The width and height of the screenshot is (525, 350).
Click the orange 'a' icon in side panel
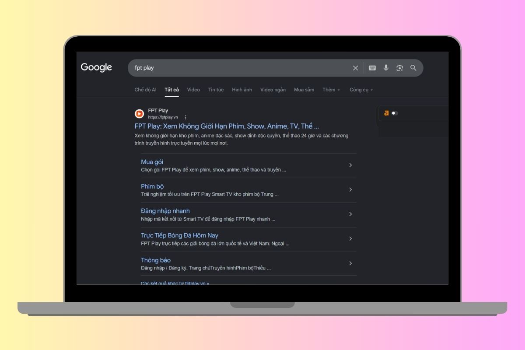point(386,113)
